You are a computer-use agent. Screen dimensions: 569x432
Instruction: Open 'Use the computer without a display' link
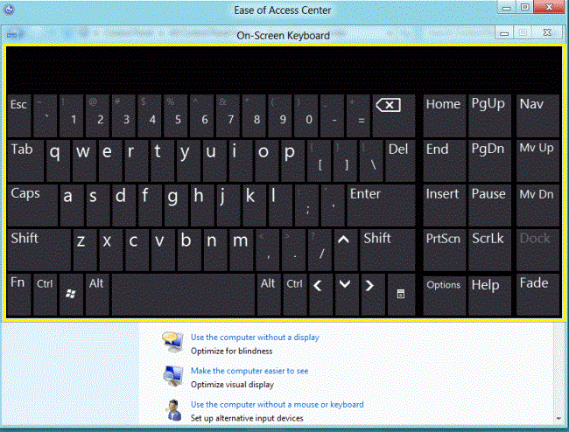tap(255, 338)
